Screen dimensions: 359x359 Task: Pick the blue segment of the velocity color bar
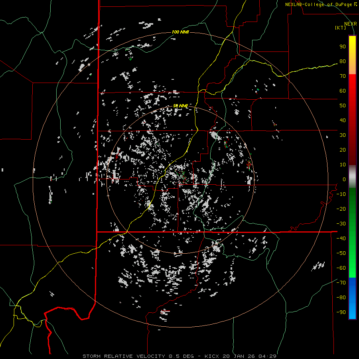pos(352,298)
